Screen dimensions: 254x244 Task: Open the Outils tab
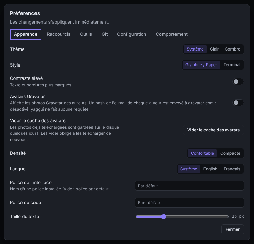pos(86,34)
